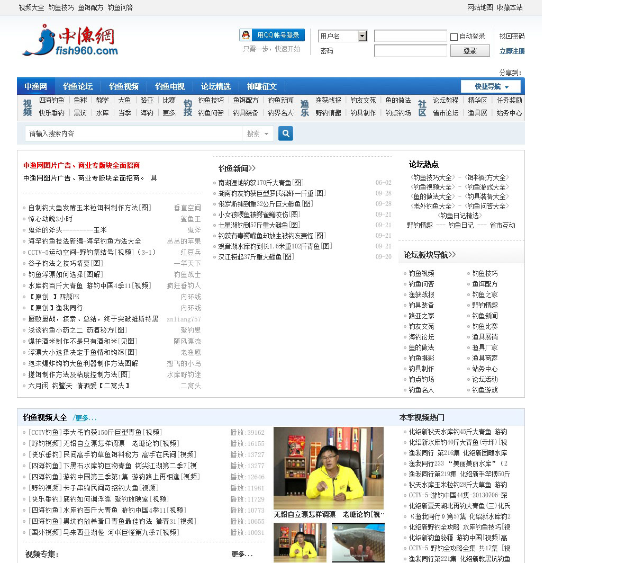Open 网站地图 site map link
Screen dimensions: 635x563
[x=480, y=7]
